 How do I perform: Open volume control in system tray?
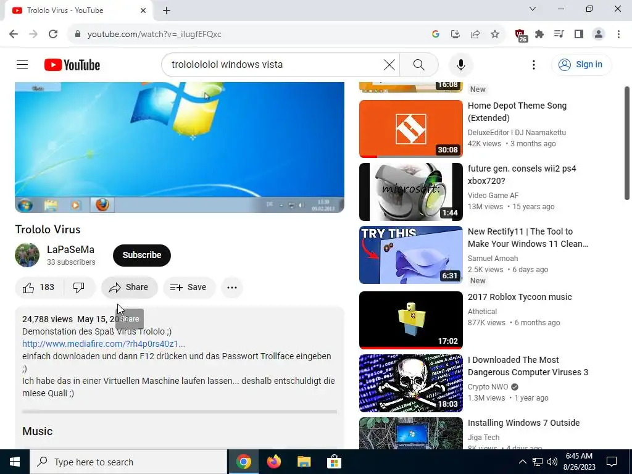pyautogui.click(x=552, y=462)
